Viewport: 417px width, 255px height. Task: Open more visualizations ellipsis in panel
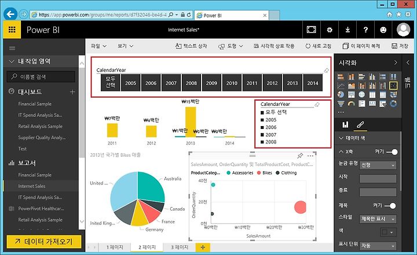click(341, 112)
